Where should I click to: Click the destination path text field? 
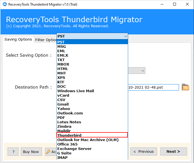tap(153, 87)
